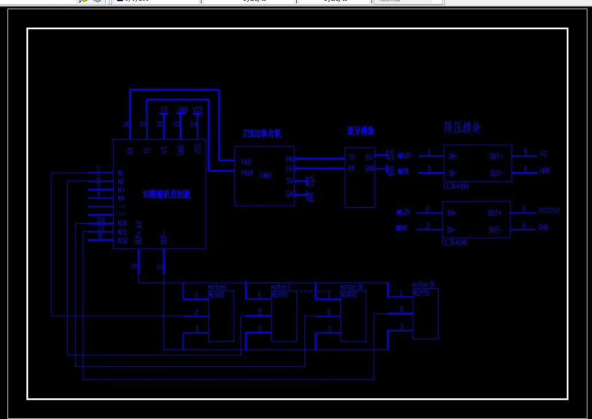Select the 'VS' output label of upper CL3641AH
This screenshot has width=592, height=419.
pos(543,154)
